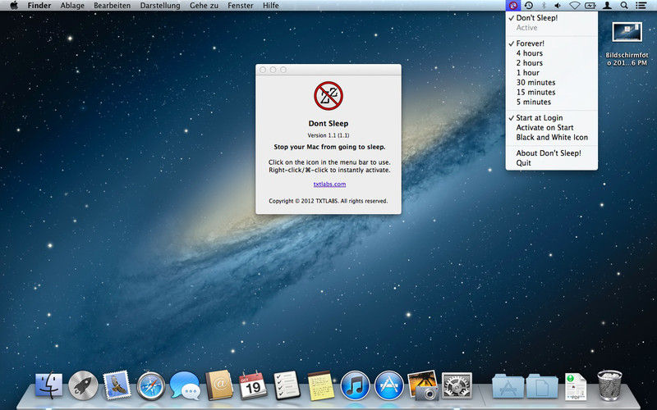
Task: Open the Time Machine menu bar icon
Action: coord(529,6)
